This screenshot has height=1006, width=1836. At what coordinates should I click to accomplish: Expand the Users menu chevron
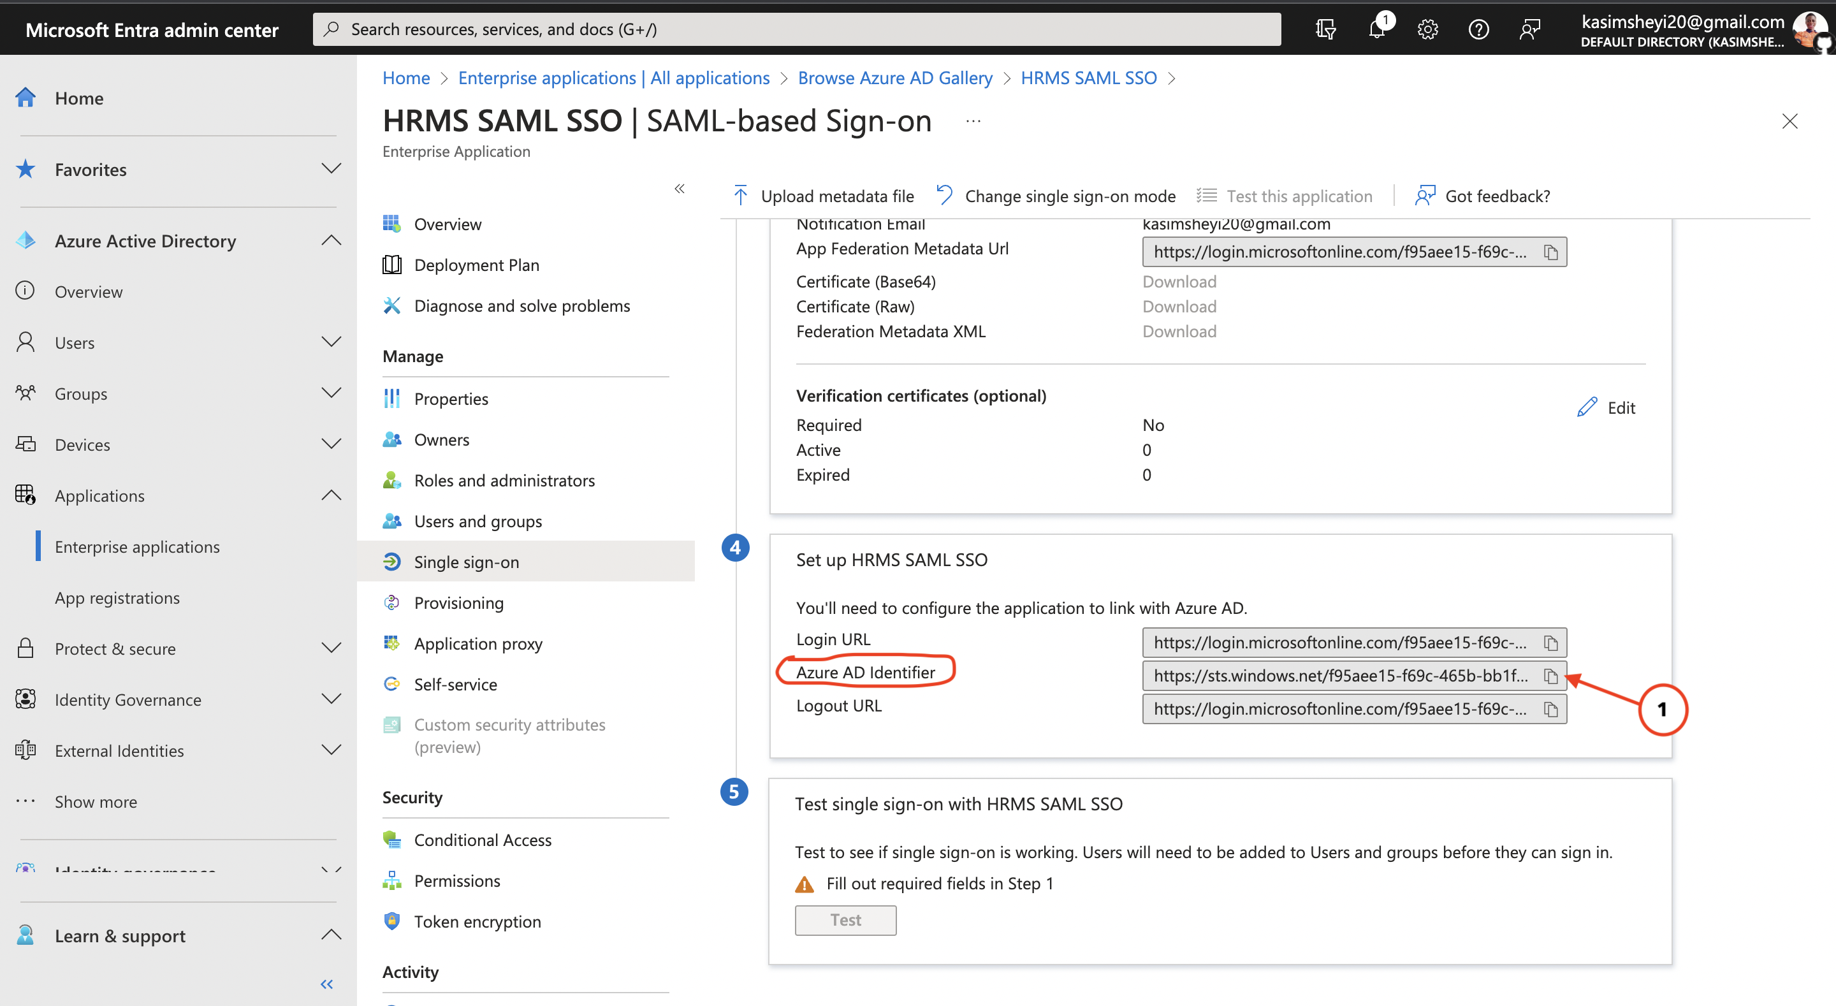[x=331, y=342]
